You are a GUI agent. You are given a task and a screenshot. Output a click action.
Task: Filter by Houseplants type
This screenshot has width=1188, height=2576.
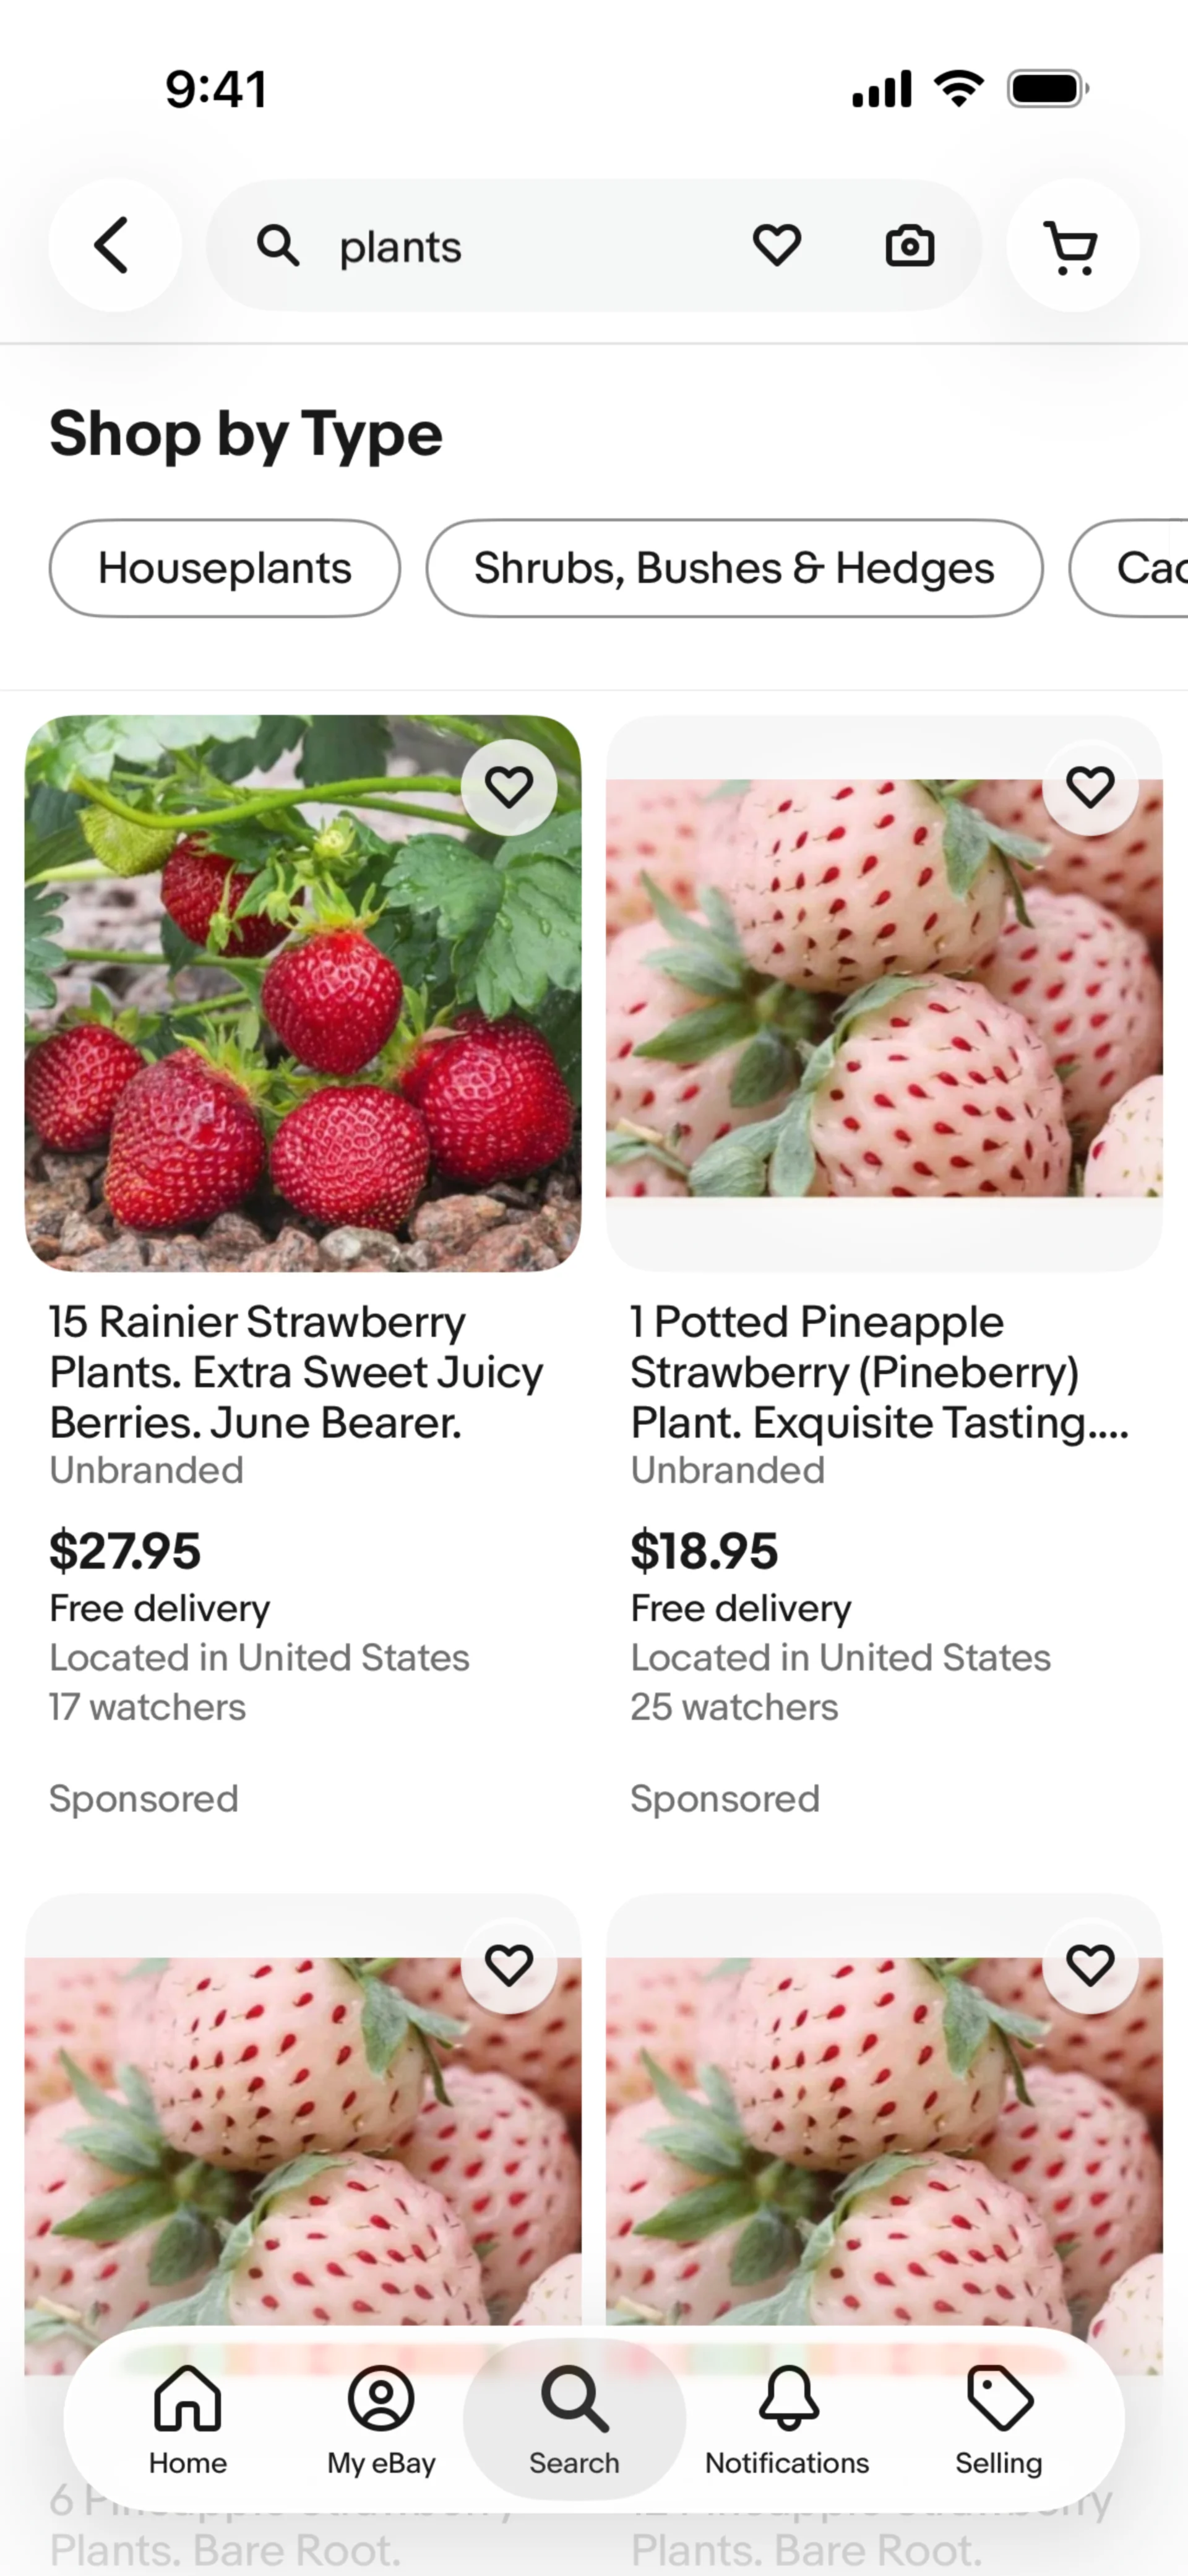click(225, 568)
